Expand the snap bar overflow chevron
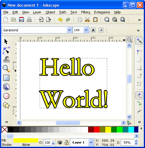 coord(140,122)
